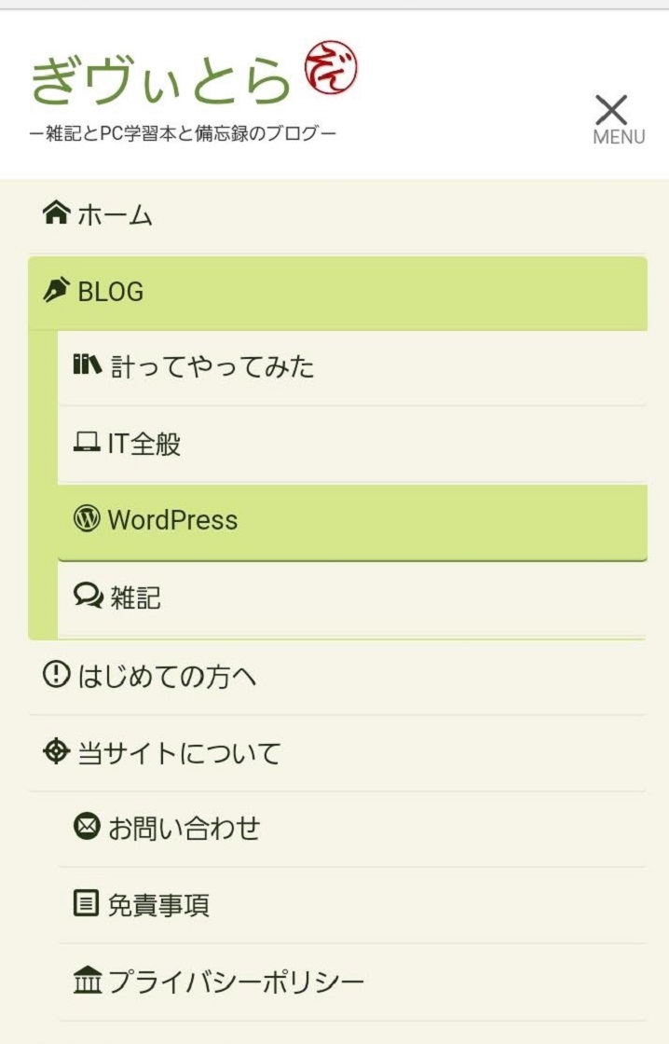Select the WordPress logo icon
The width and height of the screenshot is (669, 1044).
88,519
